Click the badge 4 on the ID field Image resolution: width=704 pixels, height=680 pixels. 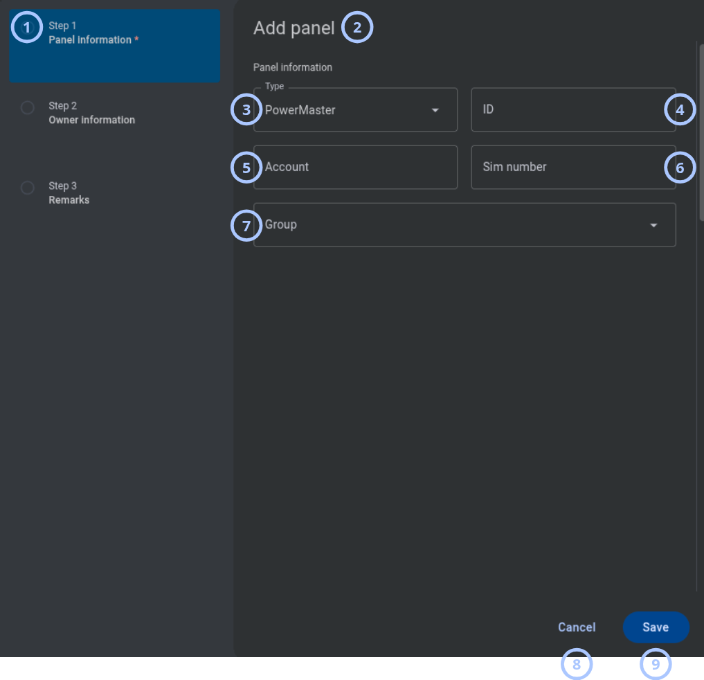680,109
